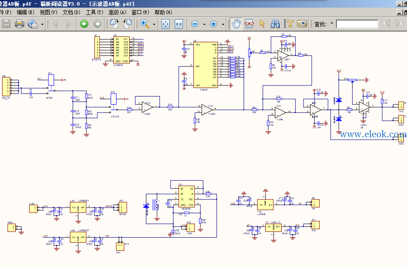Click inside the 查找 search text field

pos(357,24)
